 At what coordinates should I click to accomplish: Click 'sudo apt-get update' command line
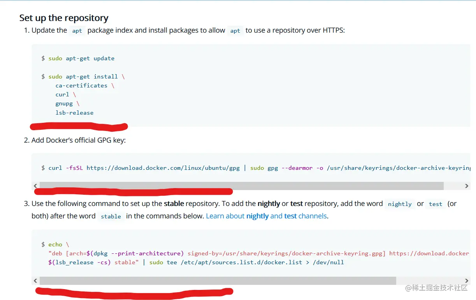pos(78,58)
